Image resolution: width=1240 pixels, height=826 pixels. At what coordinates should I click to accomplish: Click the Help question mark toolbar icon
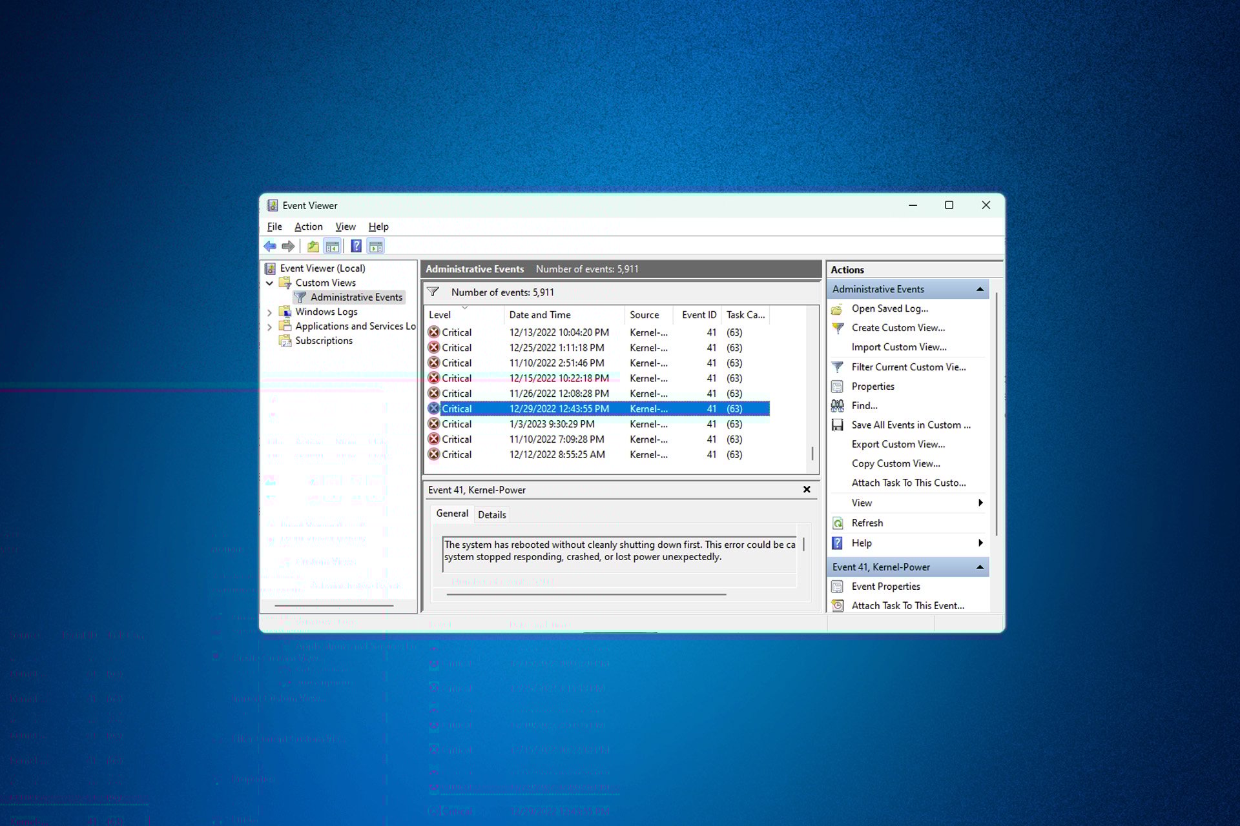[356, 246]
